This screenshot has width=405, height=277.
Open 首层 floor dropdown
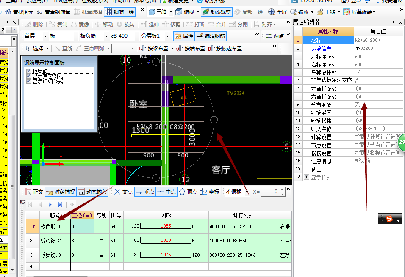pyautogui.click(x=45, y=36)
